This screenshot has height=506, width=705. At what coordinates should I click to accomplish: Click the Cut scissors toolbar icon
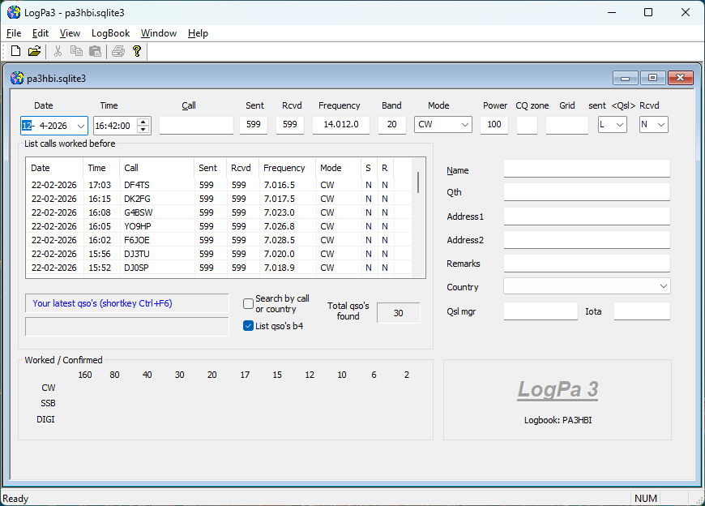pos(58,51)
